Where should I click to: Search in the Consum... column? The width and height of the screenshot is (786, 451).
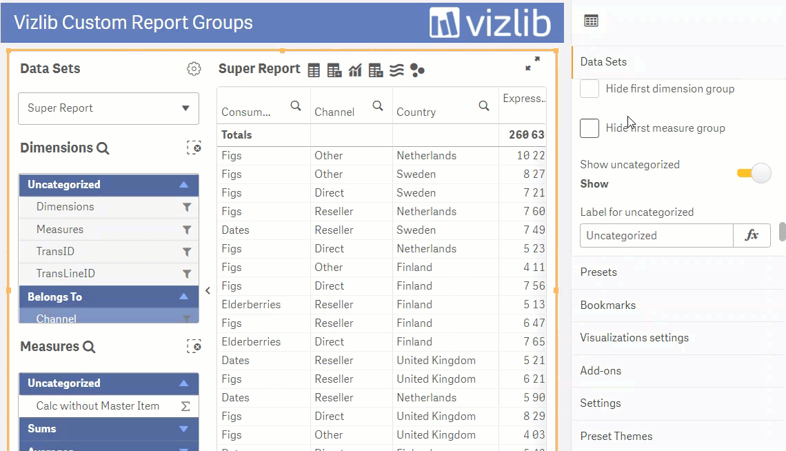[296, 106]
